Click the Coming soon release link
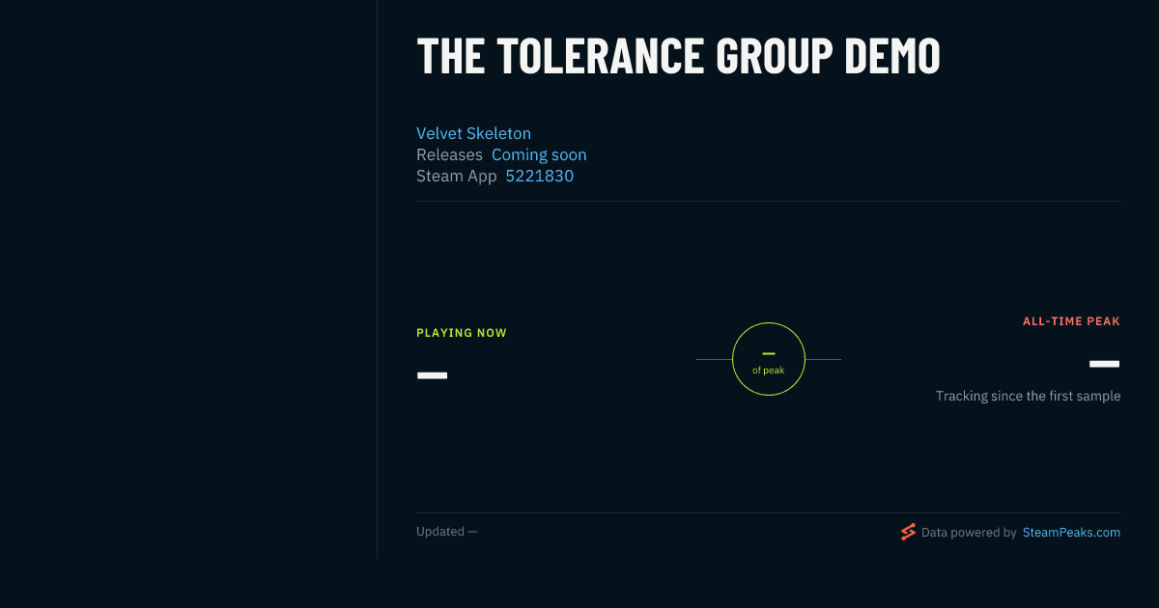Screen dimensions: 1159x608 click(x=539, y=154)
